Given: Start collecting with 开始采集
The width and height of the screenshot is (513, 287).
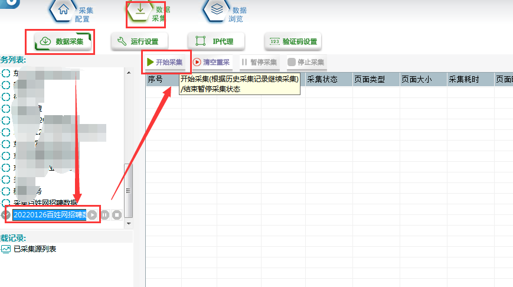Looking at the screenshot, I should [x=165, y=62].
